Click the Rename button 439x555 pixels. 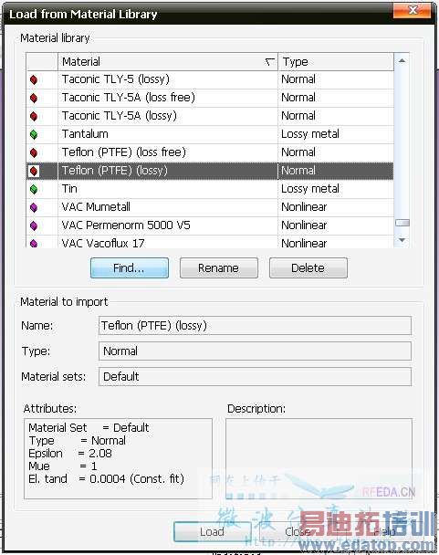pyautogui.click(x=219, y=268)
